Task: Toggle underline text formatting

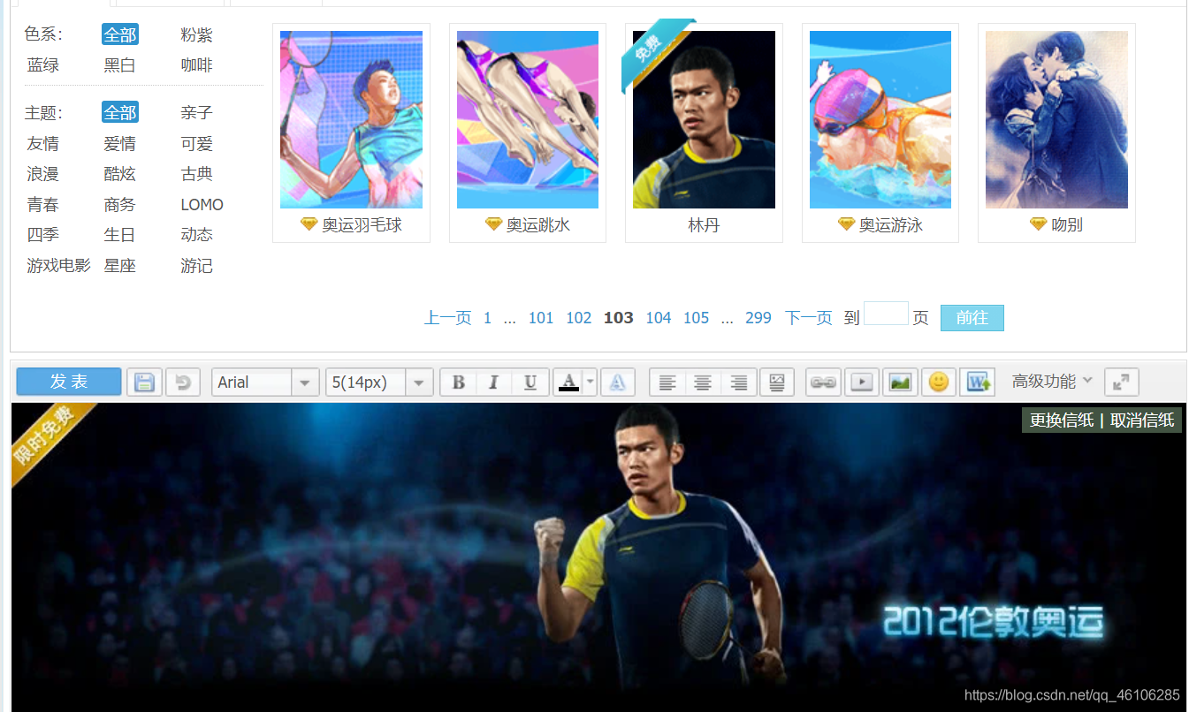Action: tap(530, 382)
